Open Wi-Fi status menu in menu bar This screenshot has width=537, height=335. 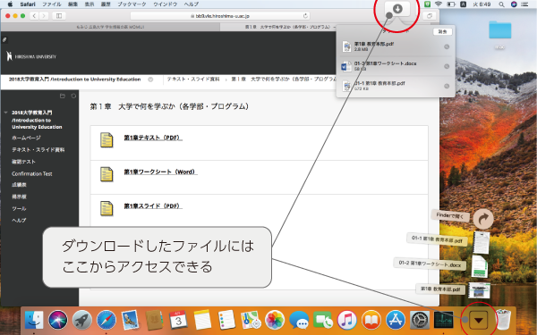click(439, 4)
